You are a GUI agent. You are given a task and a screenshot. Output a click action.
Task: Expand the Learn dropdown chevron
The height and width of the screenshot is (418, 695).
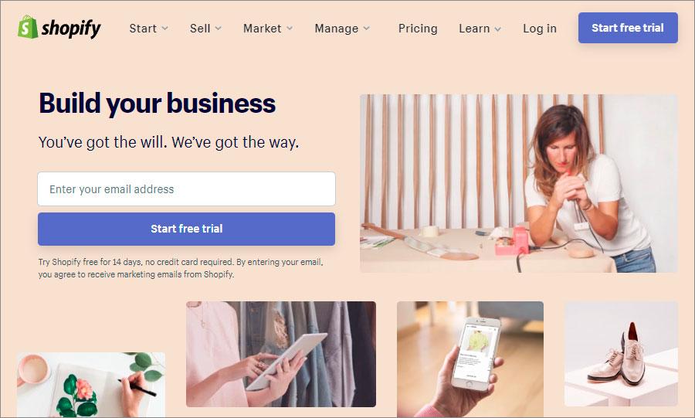click(x=498, y=29)
